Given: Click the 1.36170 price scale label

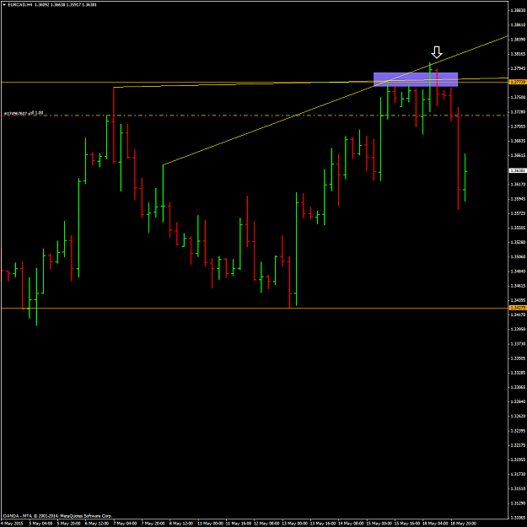Looking at the screenshot, I should point(518,184).
